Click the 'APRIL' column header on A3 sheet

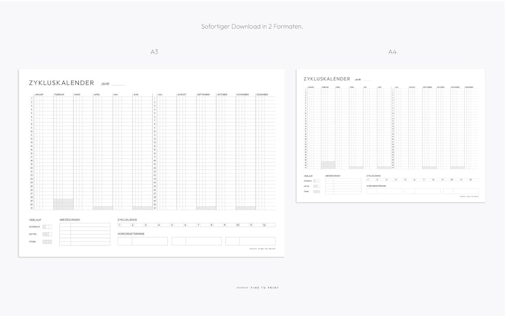tap(97, 94)
